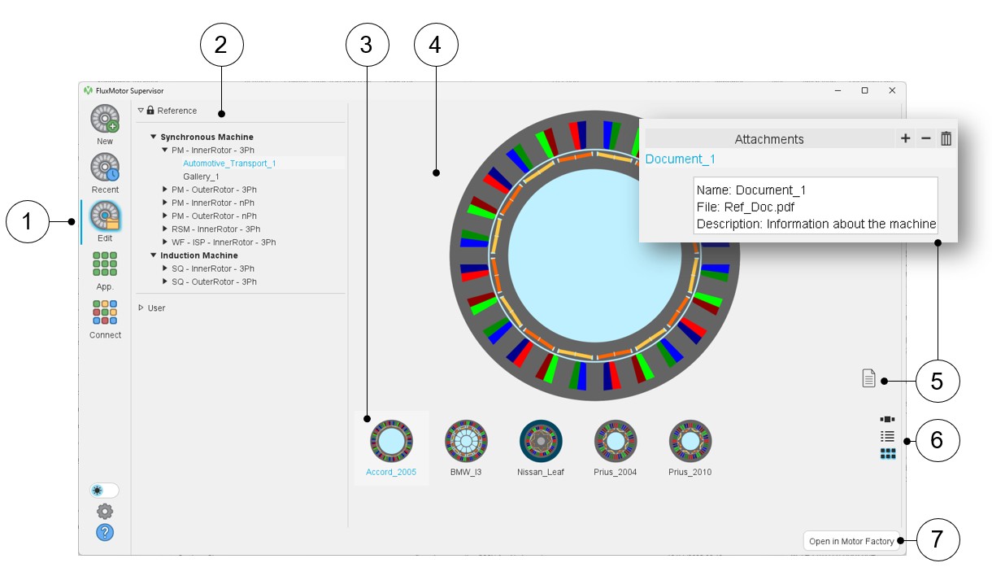Click the lock icon beside Reference
Screen dimensions: 992x576
[x=150, y=111]
